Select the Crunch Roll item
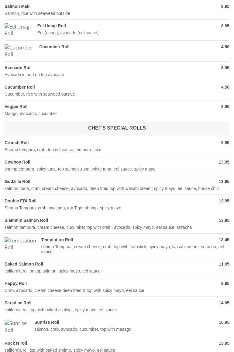This screenshot has width=234, height=352. [17, 143]
